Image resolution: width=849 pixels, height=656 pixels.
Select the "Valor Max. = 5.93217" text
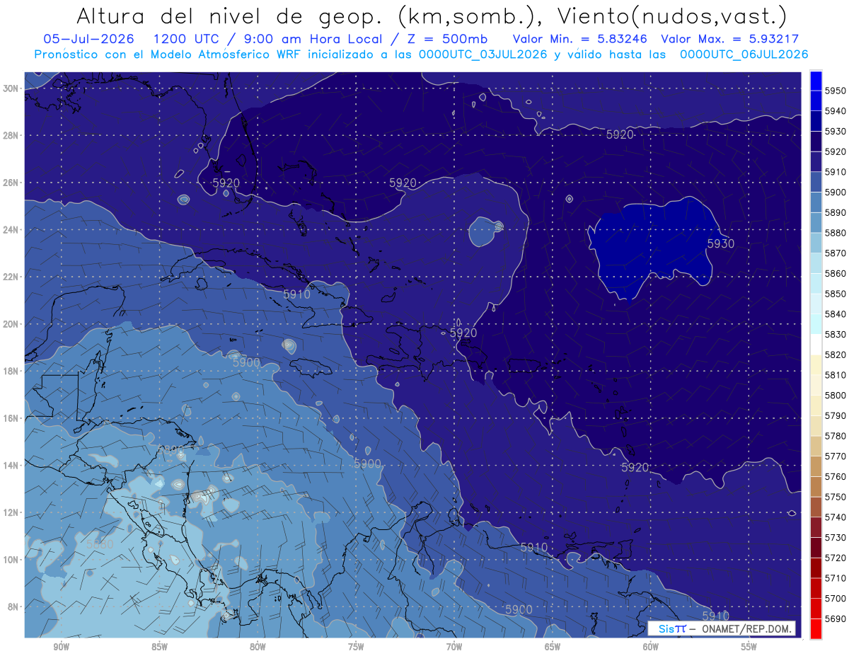click(729, 39)
